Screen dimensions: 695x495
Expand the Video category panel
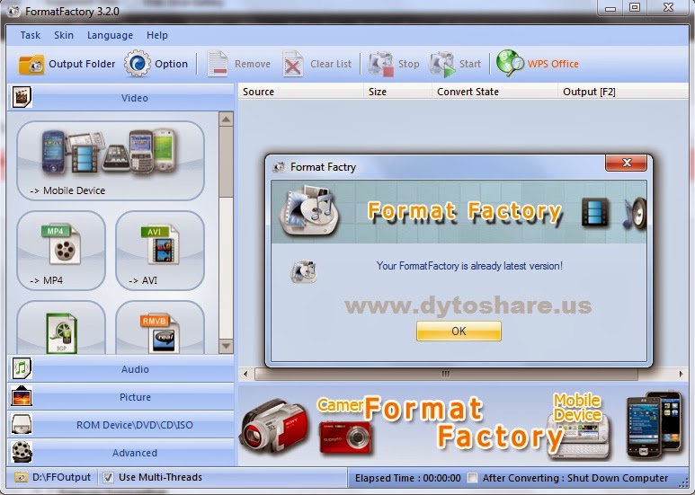point(120,97)
